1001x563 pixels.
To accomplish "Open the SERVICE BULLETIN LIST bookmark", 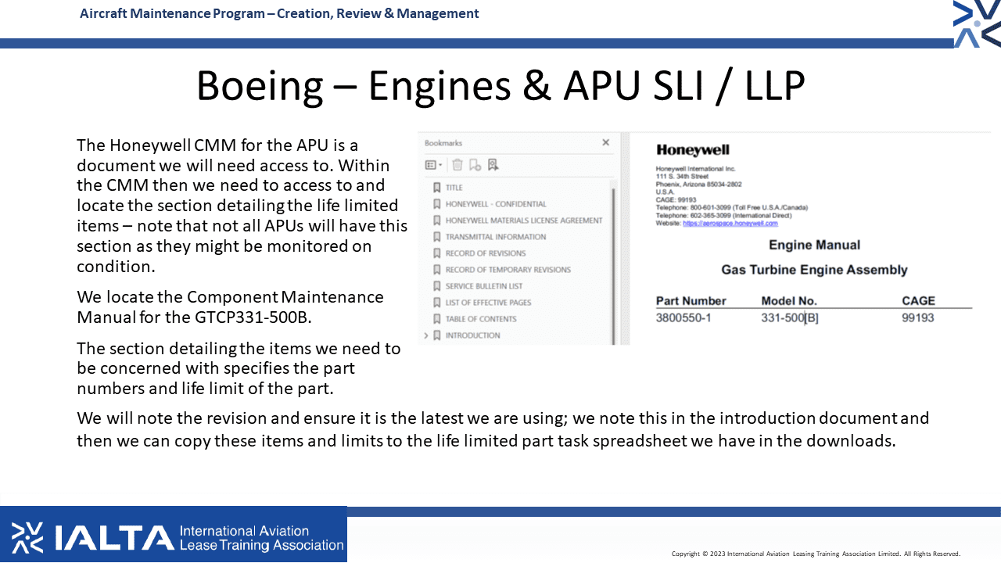I will point(484,286).
